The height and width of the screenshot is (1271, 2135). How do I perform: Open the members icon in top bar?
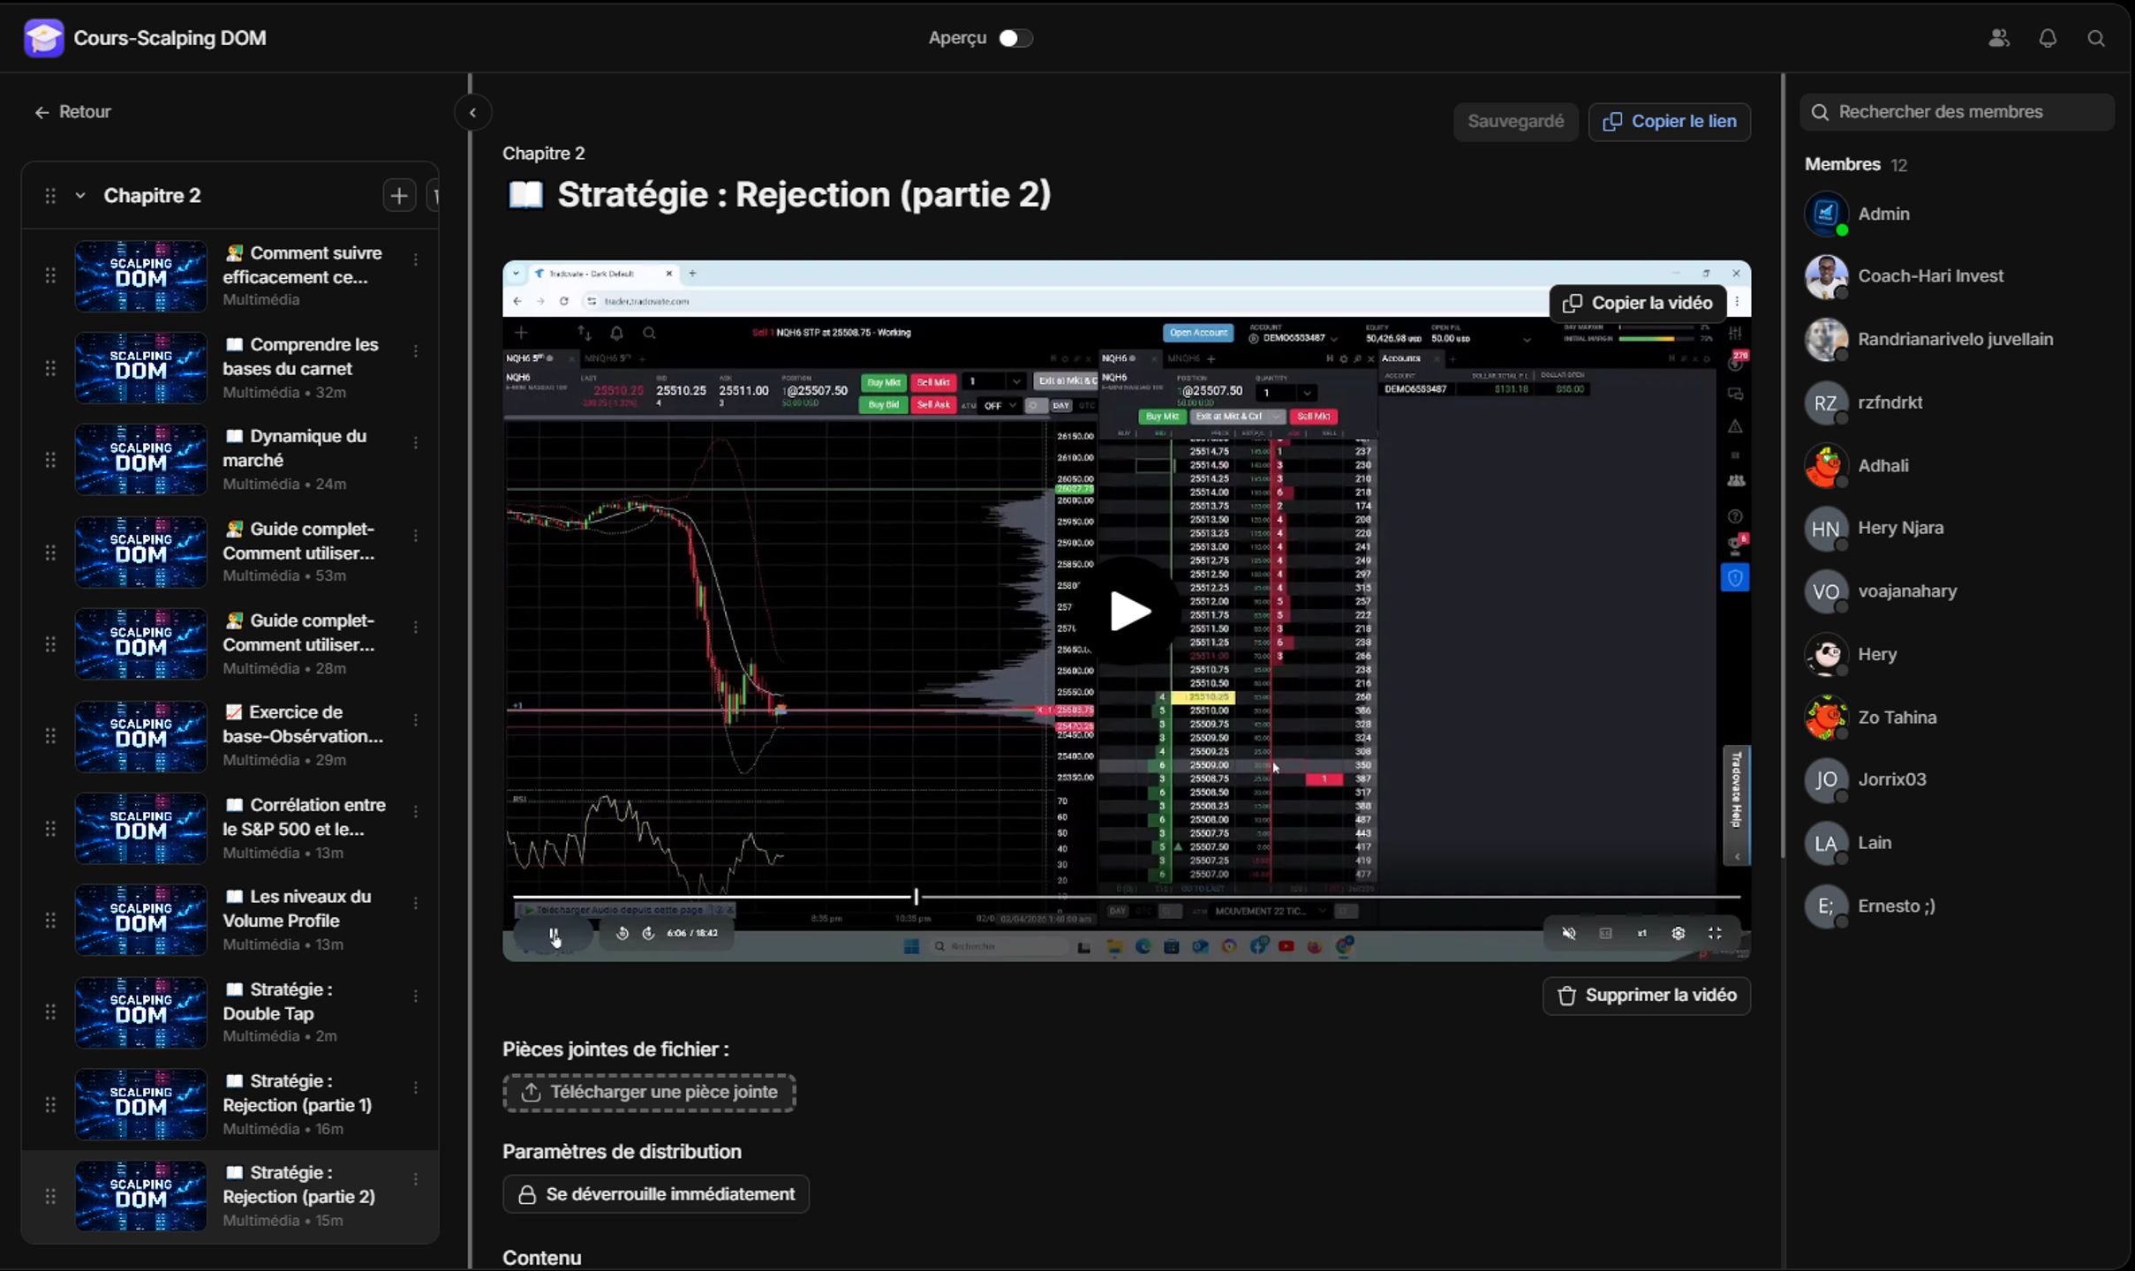pos(1999,38)
